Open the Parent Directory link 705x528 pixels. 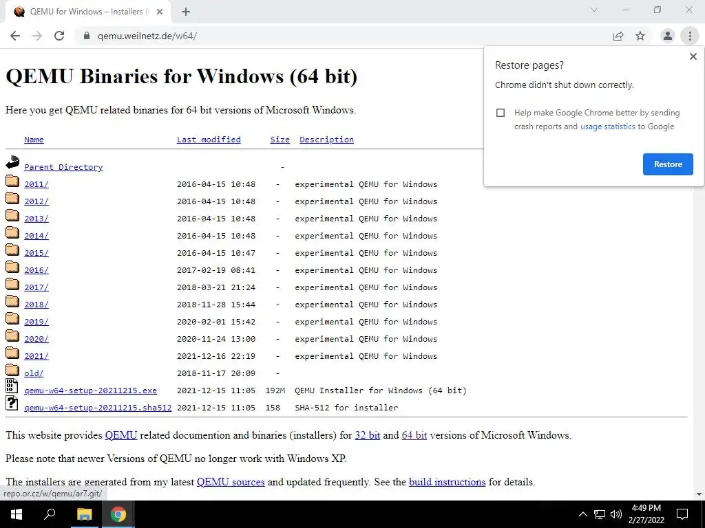[x=63, y=167]
